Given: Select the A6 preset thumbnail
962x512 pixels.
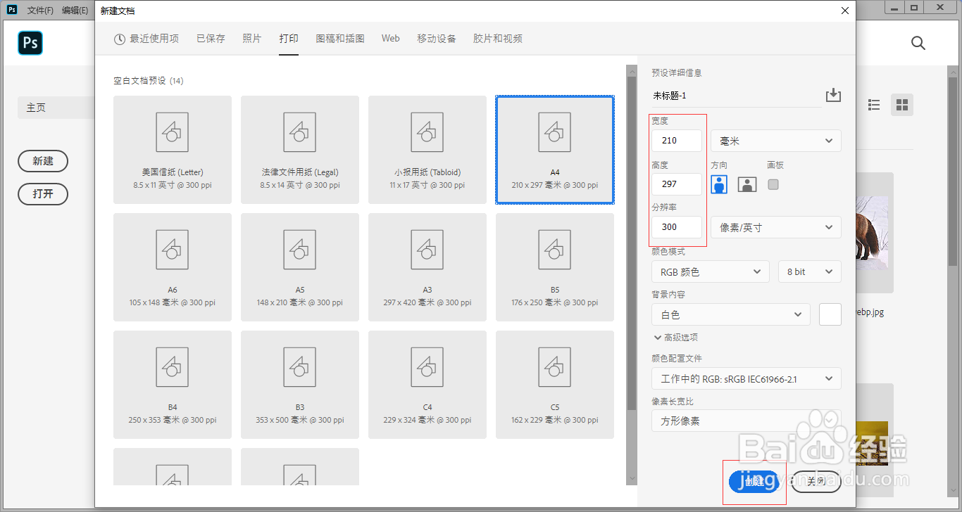Looking at the screenshot, I should click(x=172, y=267).
